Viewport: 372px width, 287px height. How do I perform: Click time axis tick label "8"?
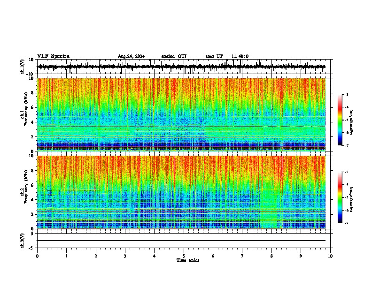tap(271, 256)
